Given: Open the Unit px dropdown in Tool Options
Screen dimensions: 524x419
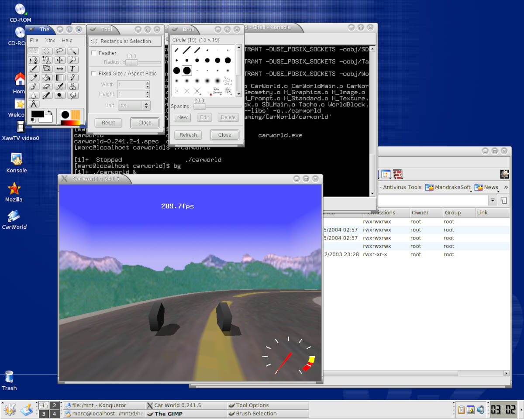Looking at the screenshot, I should tap(134, 106).
